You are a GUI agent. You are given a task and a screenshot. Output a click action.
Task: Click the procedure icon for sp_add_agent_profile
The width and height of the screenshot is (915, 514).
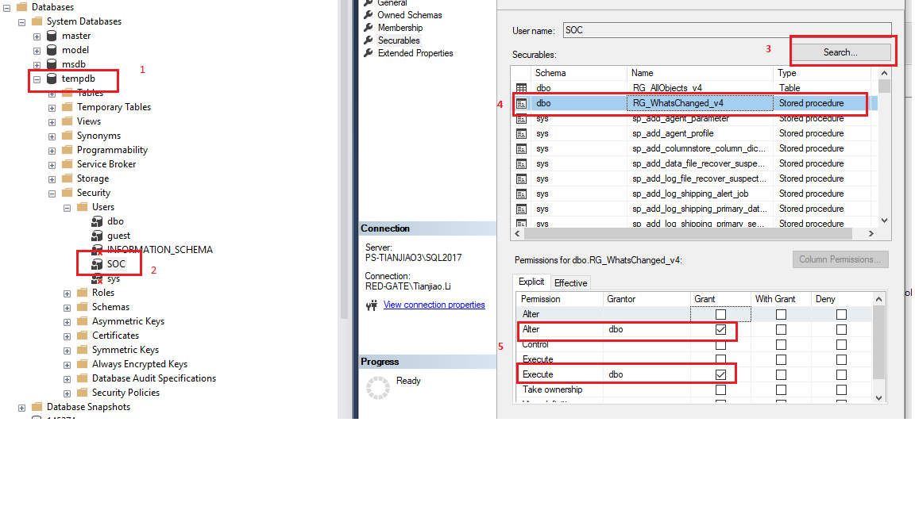521,133
